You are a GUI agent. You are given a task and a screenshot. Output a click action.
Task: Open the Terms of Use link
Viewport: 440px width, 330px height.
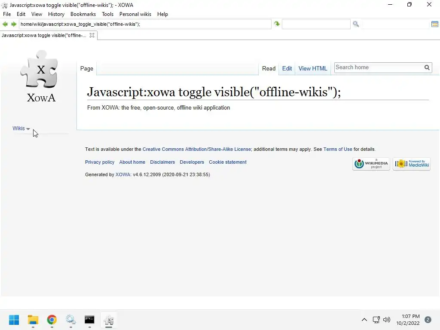click(x=338, y=149)
